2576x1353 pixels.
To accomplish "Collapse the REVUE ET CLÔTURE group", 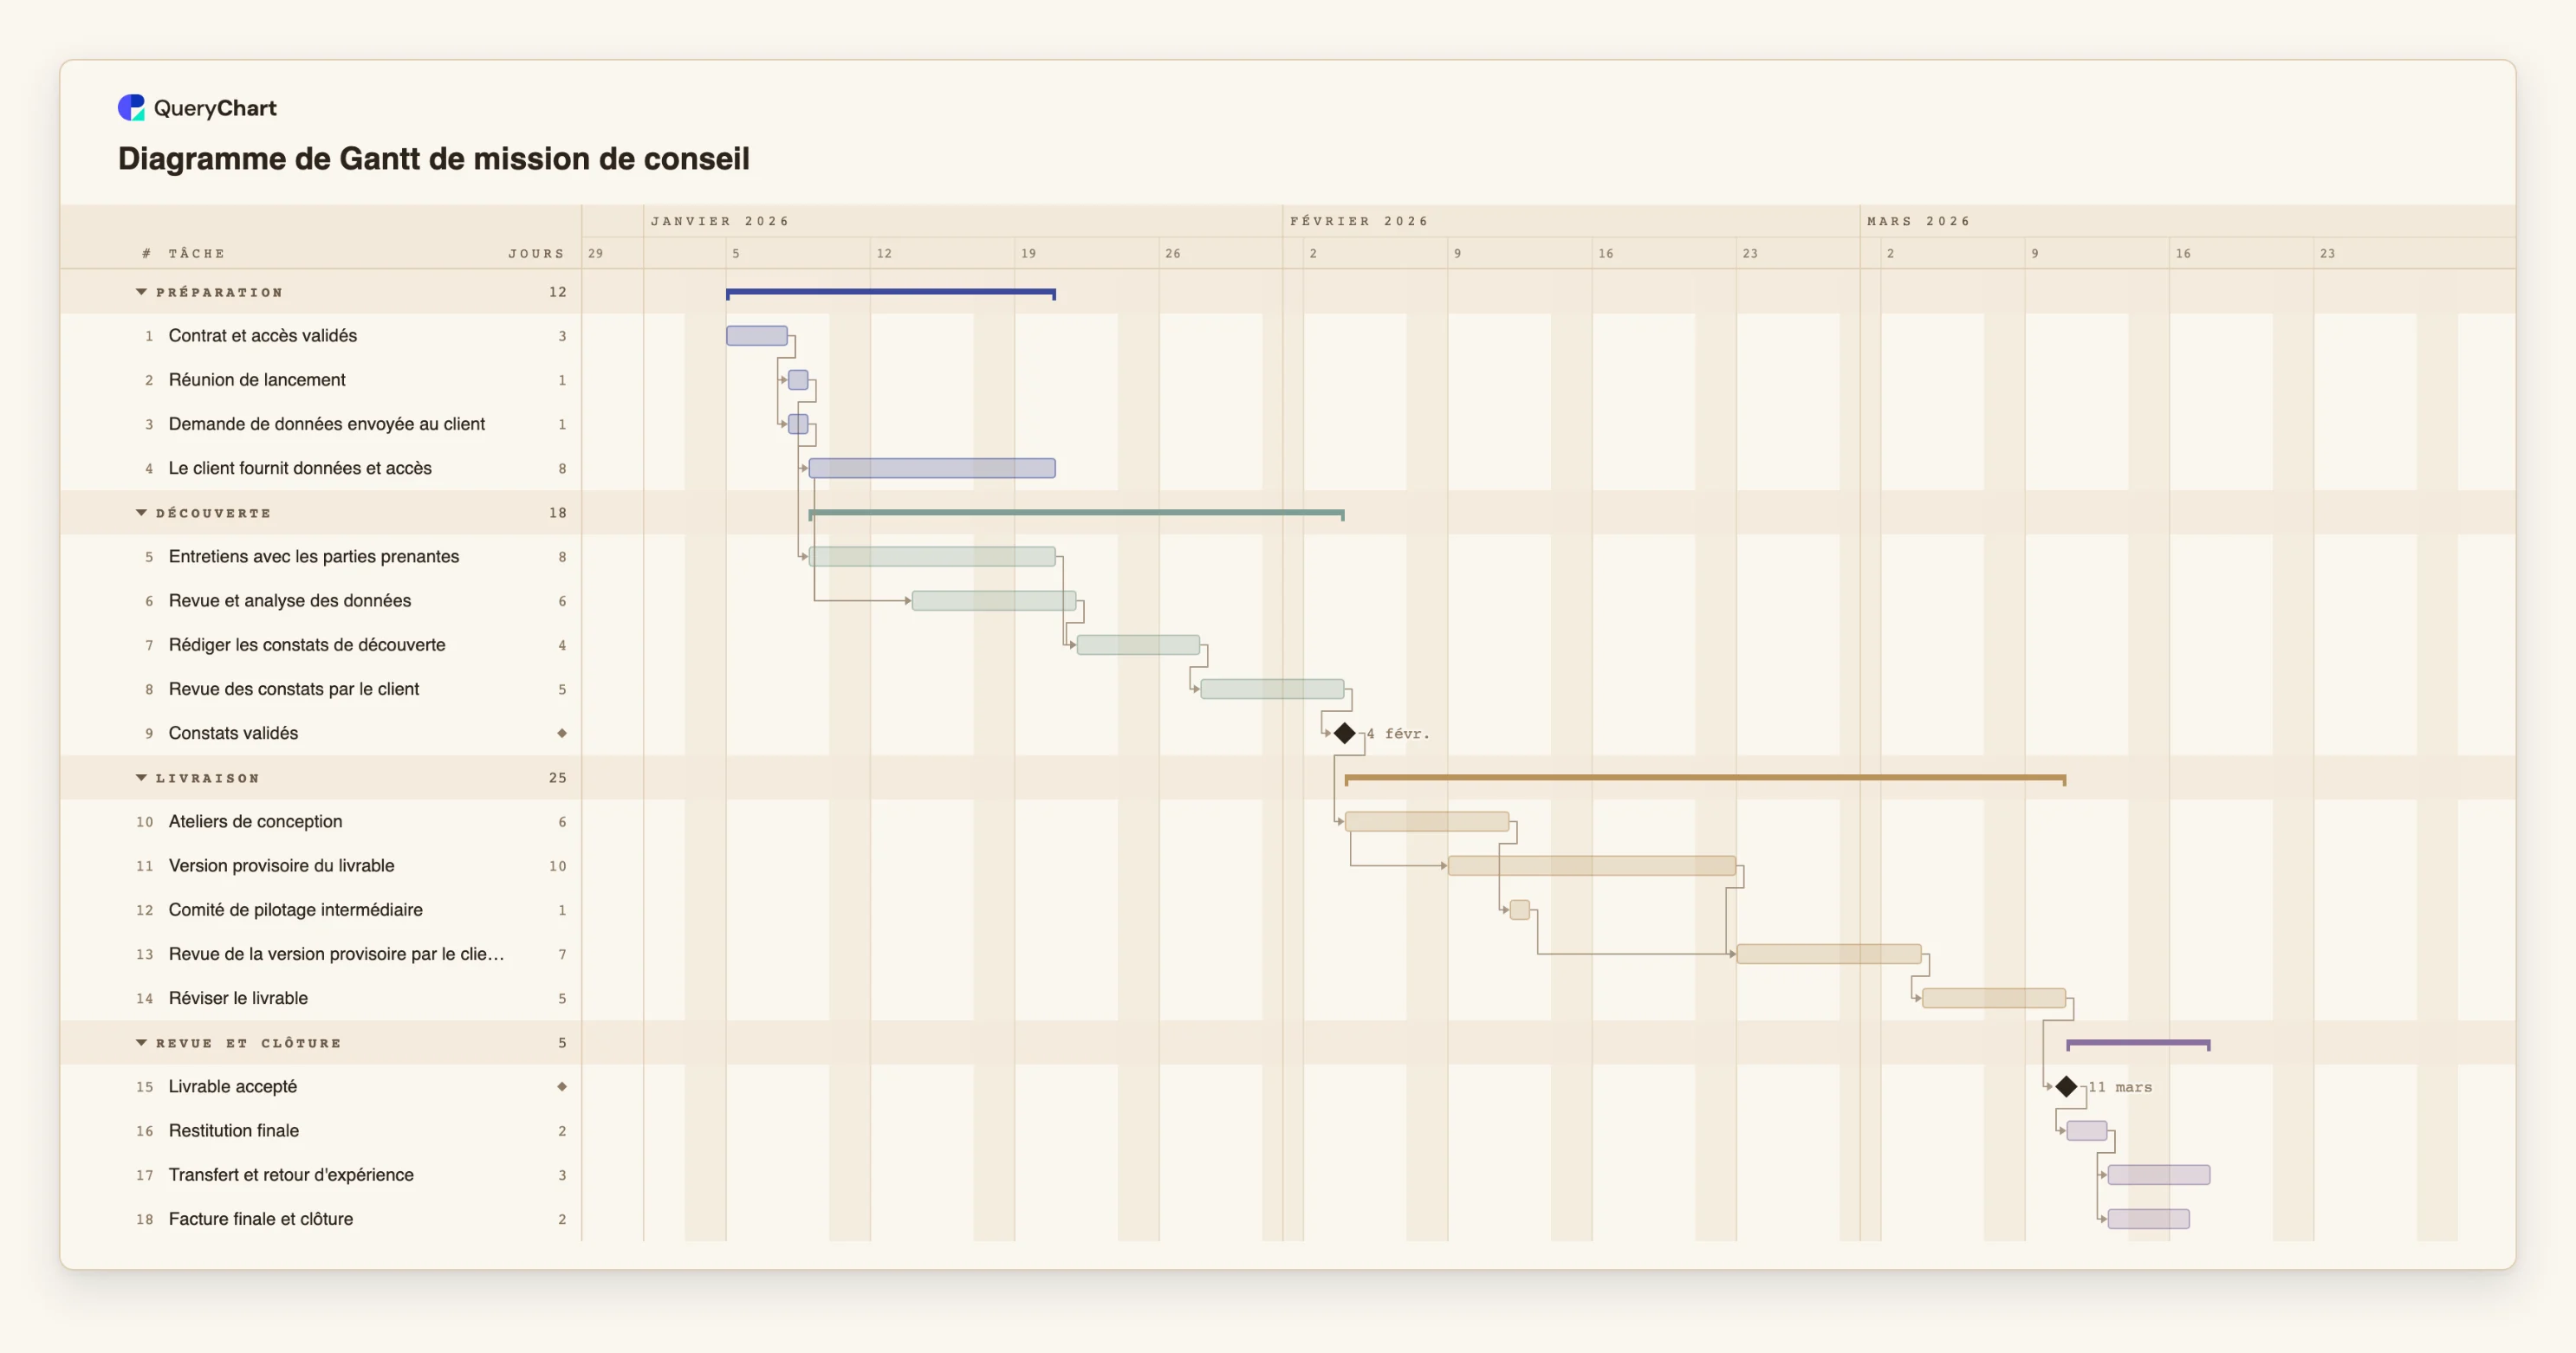I will [141, 1043].
